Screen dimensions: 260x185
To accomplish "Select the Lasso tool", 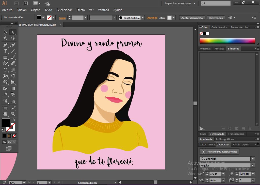I will [x=13, y=39].
